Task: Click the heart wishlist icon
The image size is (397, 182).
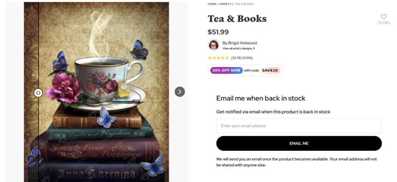Action: 383,16
